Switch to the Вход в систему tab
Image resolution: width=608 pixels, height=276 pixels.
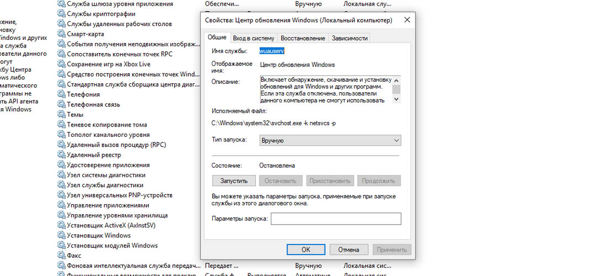pyautogui.click(x=254, y=38)
